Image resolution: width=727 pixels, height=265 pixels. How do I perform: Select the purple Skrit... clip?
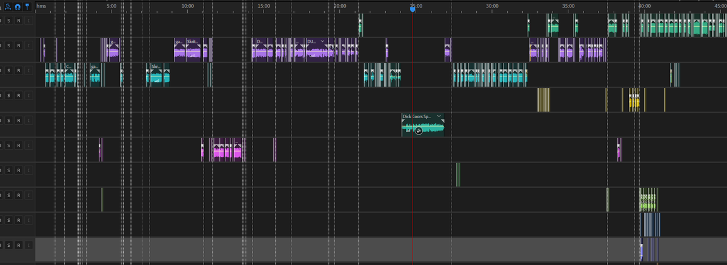pyautogui.click(x=193, y=50)
